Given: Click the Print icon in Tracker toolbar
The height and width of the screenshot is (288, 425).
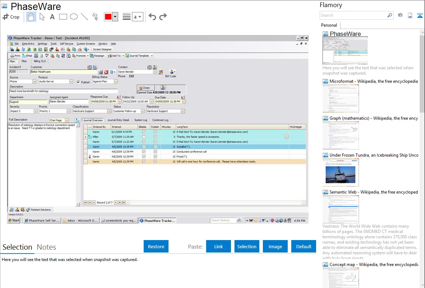Looking at the screenshot, I should (15, 56).
